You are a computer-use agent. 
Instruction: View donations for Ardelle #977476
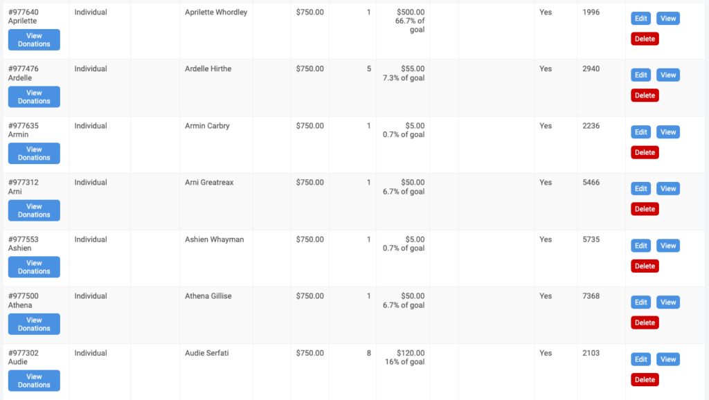34,97
